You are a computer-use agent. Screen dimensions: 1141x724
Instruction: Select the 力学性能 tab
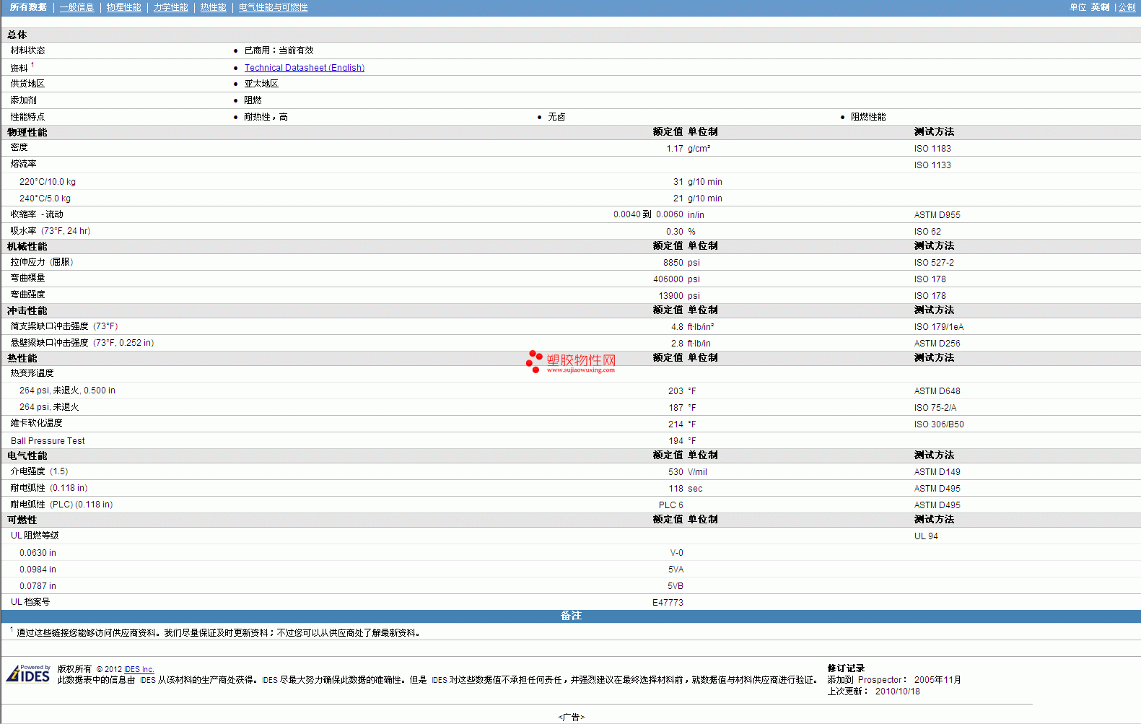[x=170, y=7]
